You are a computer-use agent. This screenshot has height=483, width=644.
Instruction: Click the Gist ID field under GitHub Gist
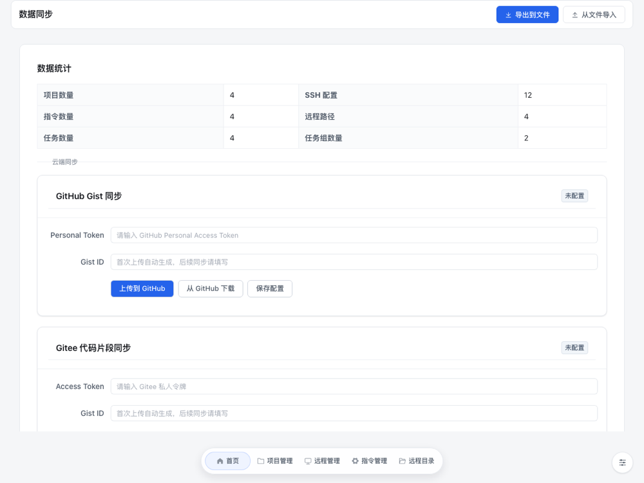tap(354, 262)
